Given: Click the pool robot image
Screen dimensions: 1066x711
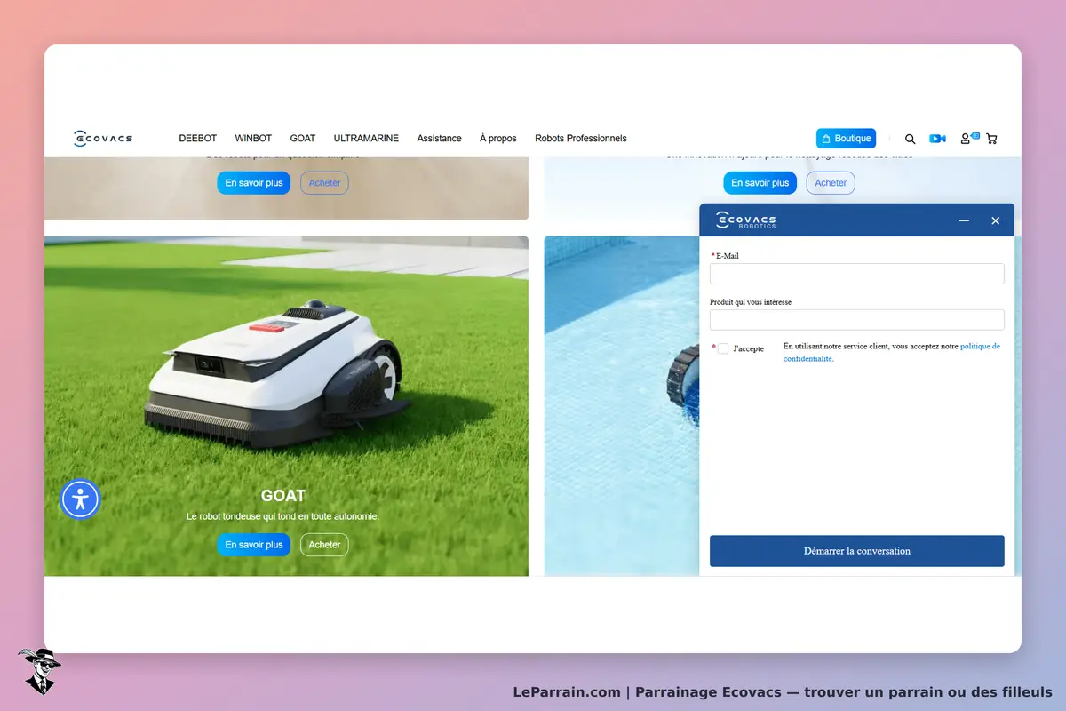Looking at the screenshot, I should [681, 387].
